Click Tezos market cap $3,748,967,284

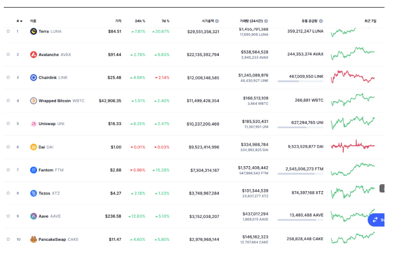(204, 193)
